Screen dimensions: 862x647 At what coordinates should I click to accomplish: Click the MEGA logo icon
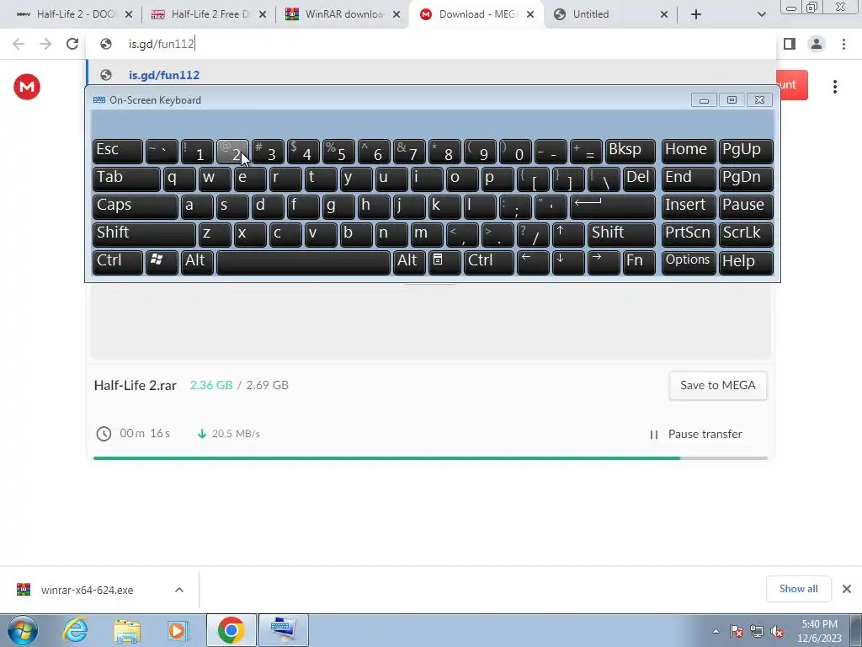tap(27, 87)
